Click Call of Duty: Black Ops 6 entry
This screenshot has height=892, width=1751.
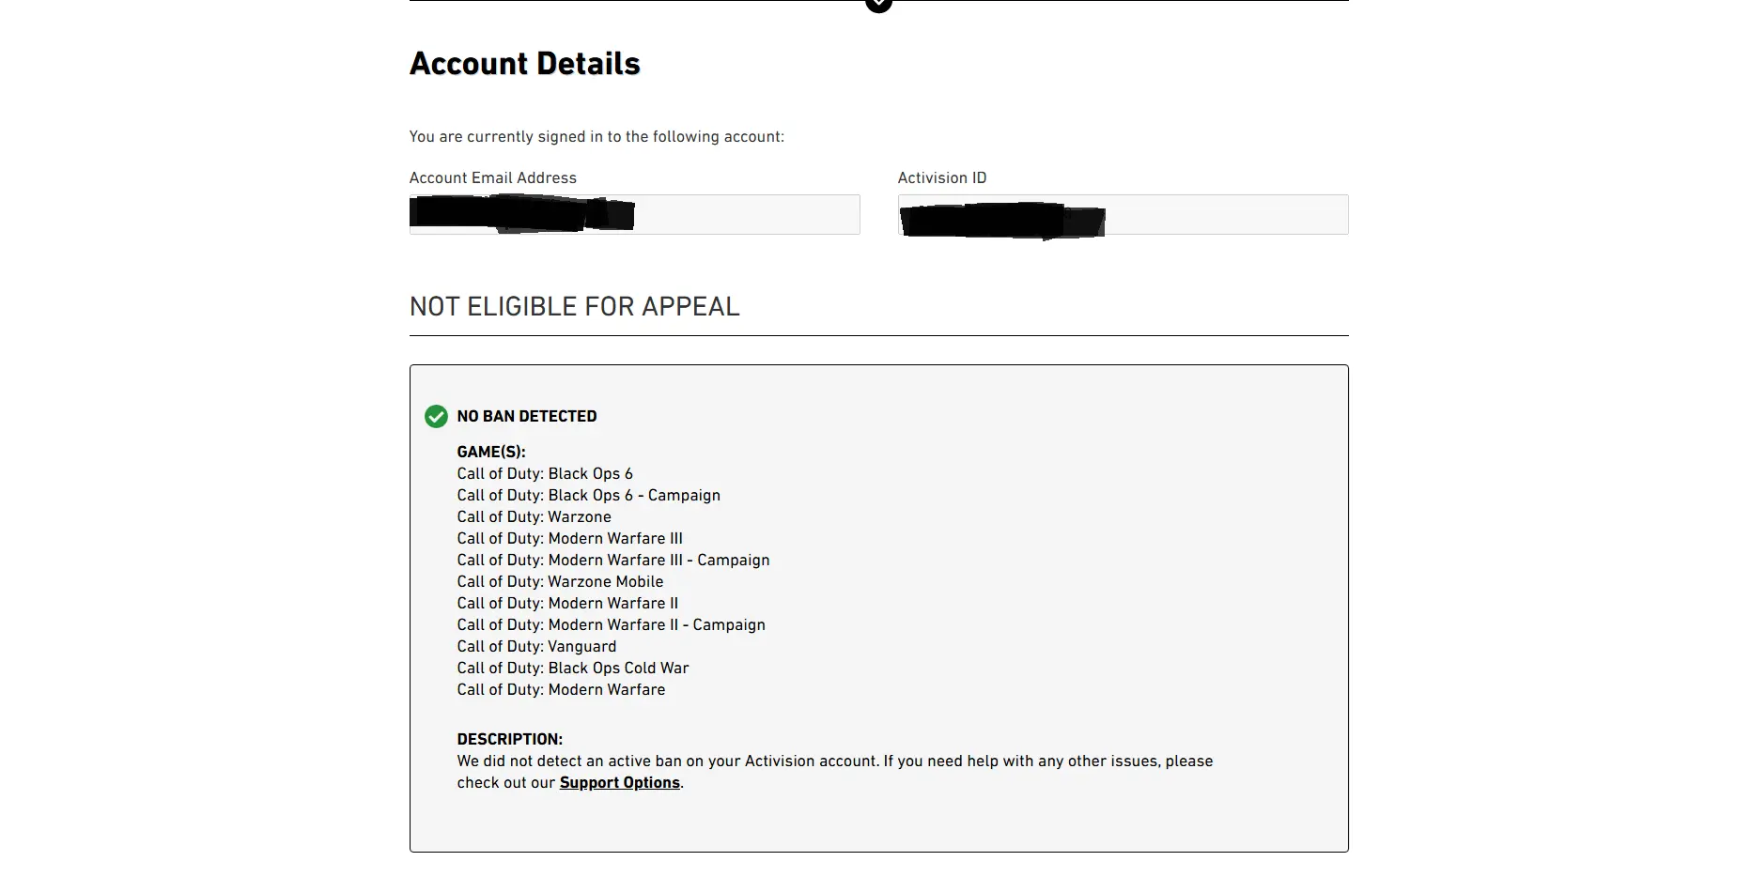pyautogui.click(x=545, y=474)
